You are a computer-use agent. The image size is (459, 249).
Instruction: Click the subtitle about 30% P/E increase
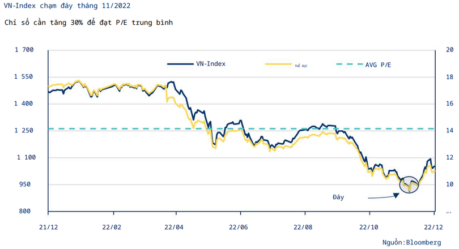88,22
